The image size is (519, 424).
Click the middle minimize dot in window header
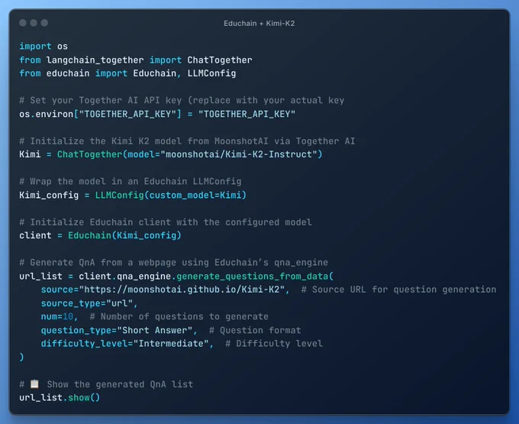click(34, 23)
